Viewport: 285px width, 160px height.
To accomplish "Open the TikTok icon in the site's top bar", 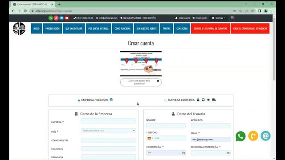I will coord(56,18).
